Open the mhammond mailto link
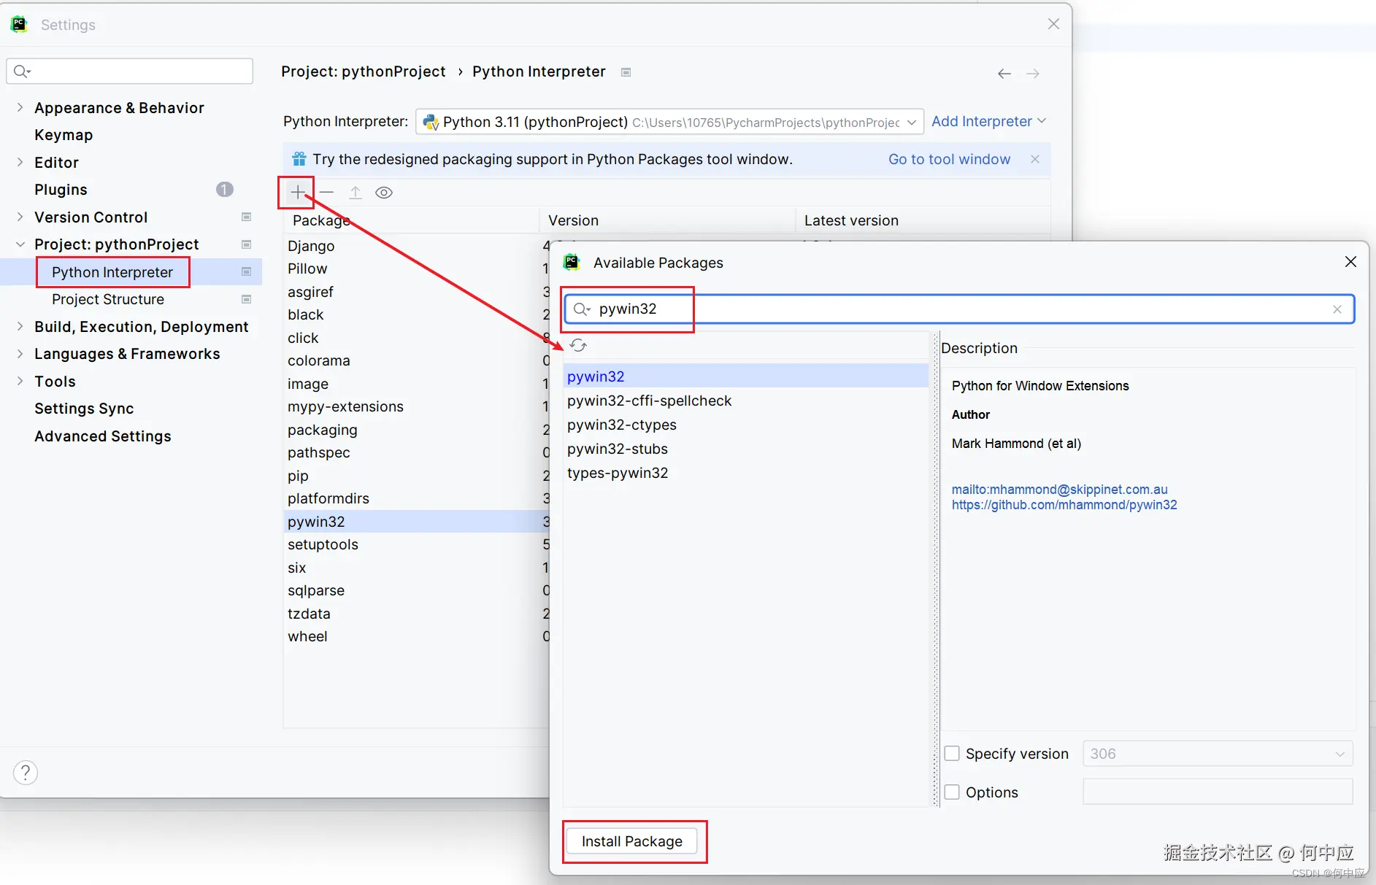The image size is (1376, 885). 1060,490
